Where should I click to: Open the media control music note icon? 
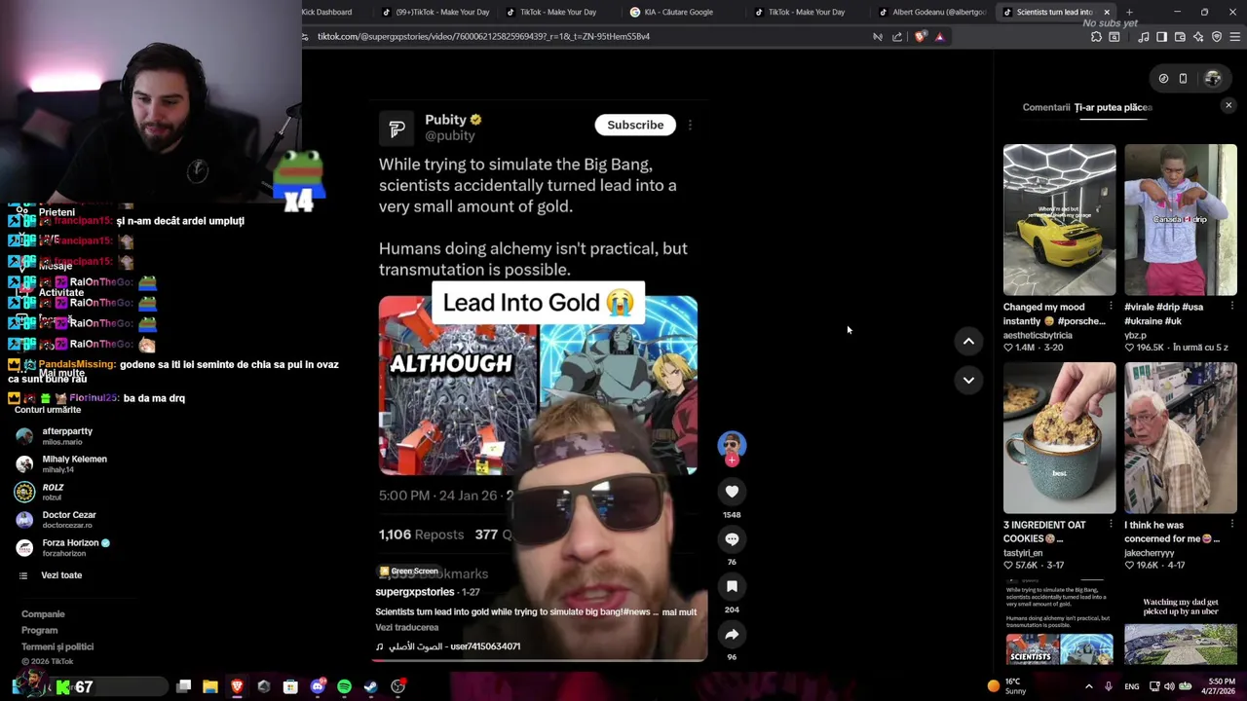pos(1143,37)
